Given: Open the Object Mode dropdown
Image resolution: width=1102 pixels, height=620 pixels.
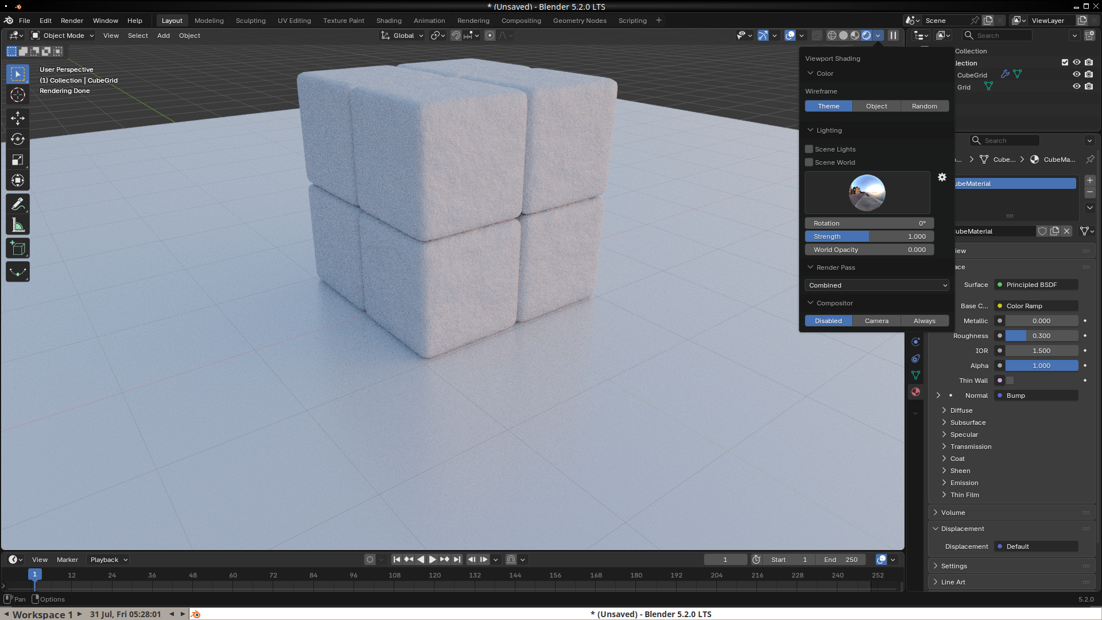Looking at the screenshot, I should click(x=63, y=36).
